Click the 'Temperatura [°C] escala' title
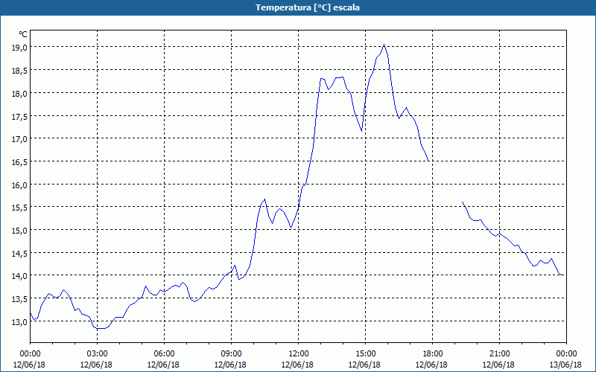The width and height of the screenshot is (596, 372). tap(308, 7)
